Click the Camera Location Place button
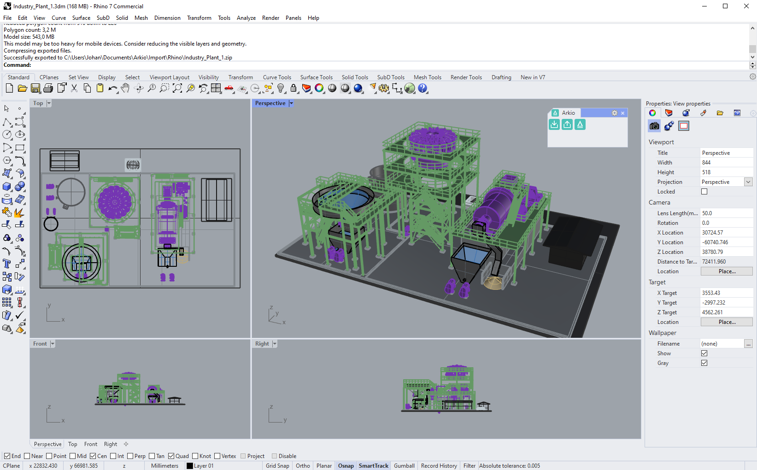The width and height of the screenshot is (757, 470). pyautogui.click(x=727, y=271)
